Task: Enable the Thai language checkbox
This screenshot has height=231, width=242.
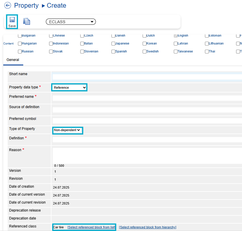Action: pos(207,52)
